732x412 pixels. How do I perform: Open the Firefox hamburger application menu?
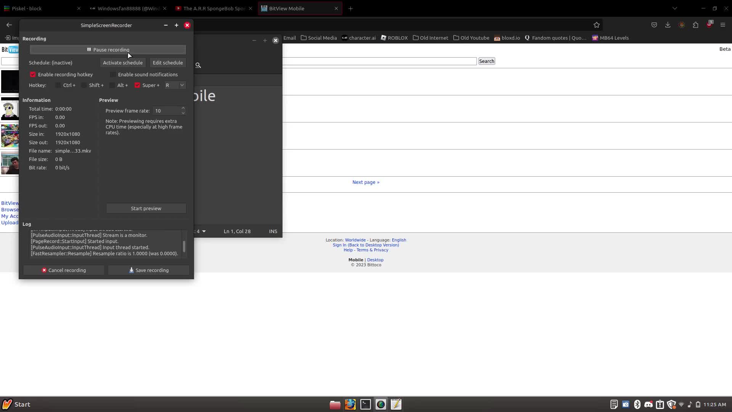coord(722,25)
